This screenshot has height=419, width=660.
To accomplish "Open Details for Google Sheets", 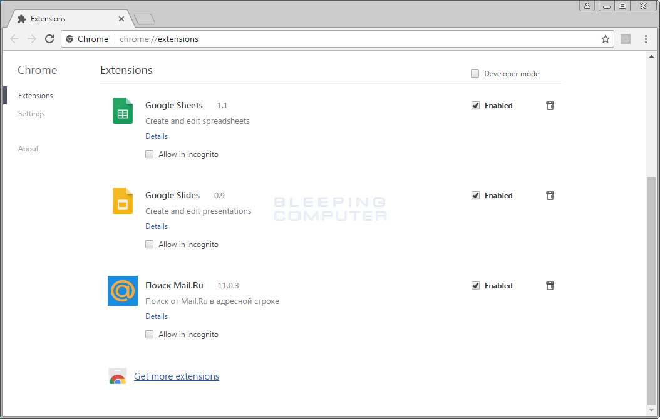I will click(157, 136).
